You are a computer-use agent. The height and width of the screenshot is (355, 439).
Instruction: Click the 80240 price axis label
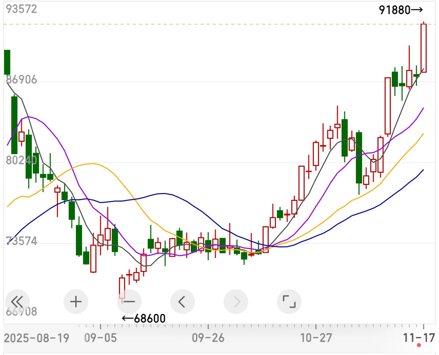[x=21, y=160]
